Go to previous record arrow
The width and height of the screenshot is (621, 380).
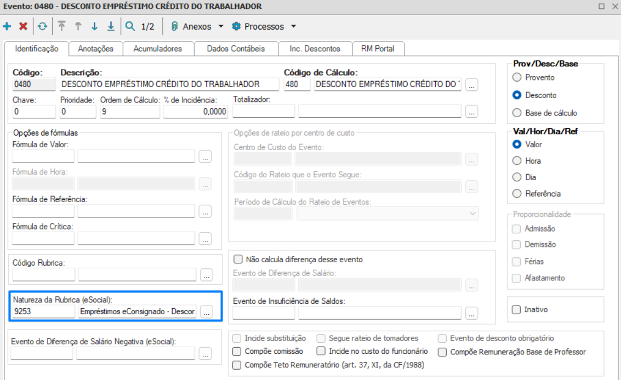pyautogui.click(x=78, y=26)
